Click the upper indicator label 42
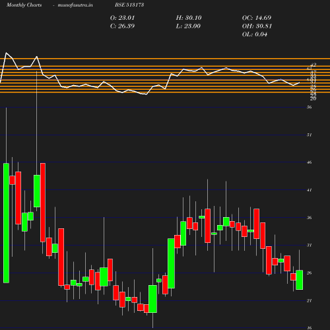Viewport: 330px width, 330px height. 313,65
